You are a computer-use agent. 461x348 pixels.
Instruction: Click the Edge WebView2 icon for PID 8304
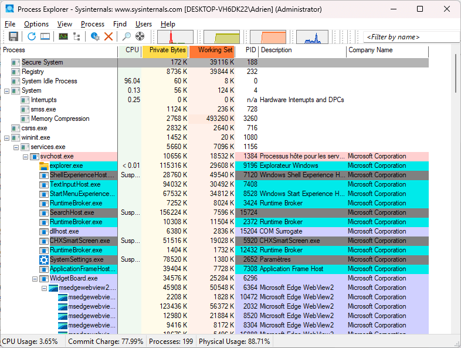pyautogui.click(x=63, y=326)
